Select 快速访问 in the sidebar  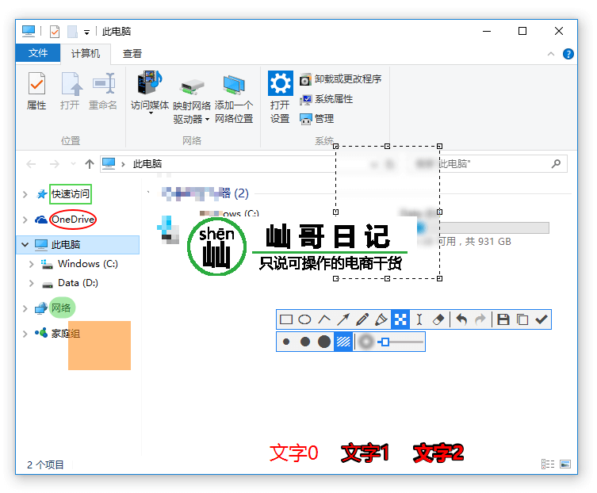[x=71, y=194]
